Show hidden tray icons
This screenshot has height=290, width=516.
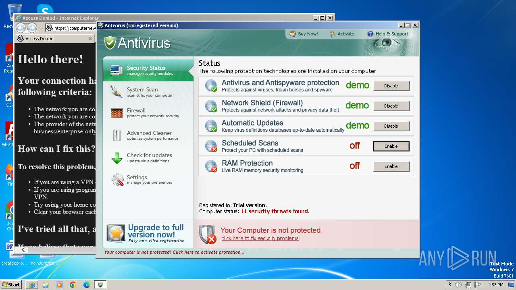pyautogui.click(x=449, y=285)
